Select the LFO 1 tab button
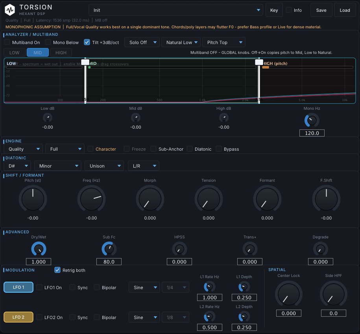Screen dimensions: 360x334 (18, 287)
